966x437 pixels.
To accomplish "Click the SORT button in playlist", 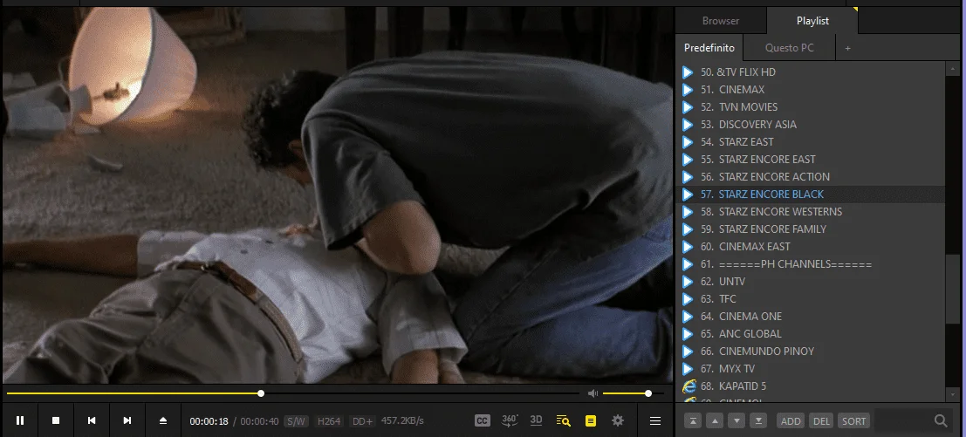I will tap(854, 421).
